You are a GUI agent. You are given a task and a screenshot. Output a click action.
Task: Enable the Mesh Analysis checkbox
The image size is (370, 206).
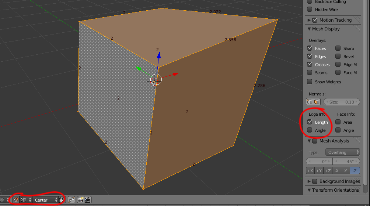tap(315, 141)
